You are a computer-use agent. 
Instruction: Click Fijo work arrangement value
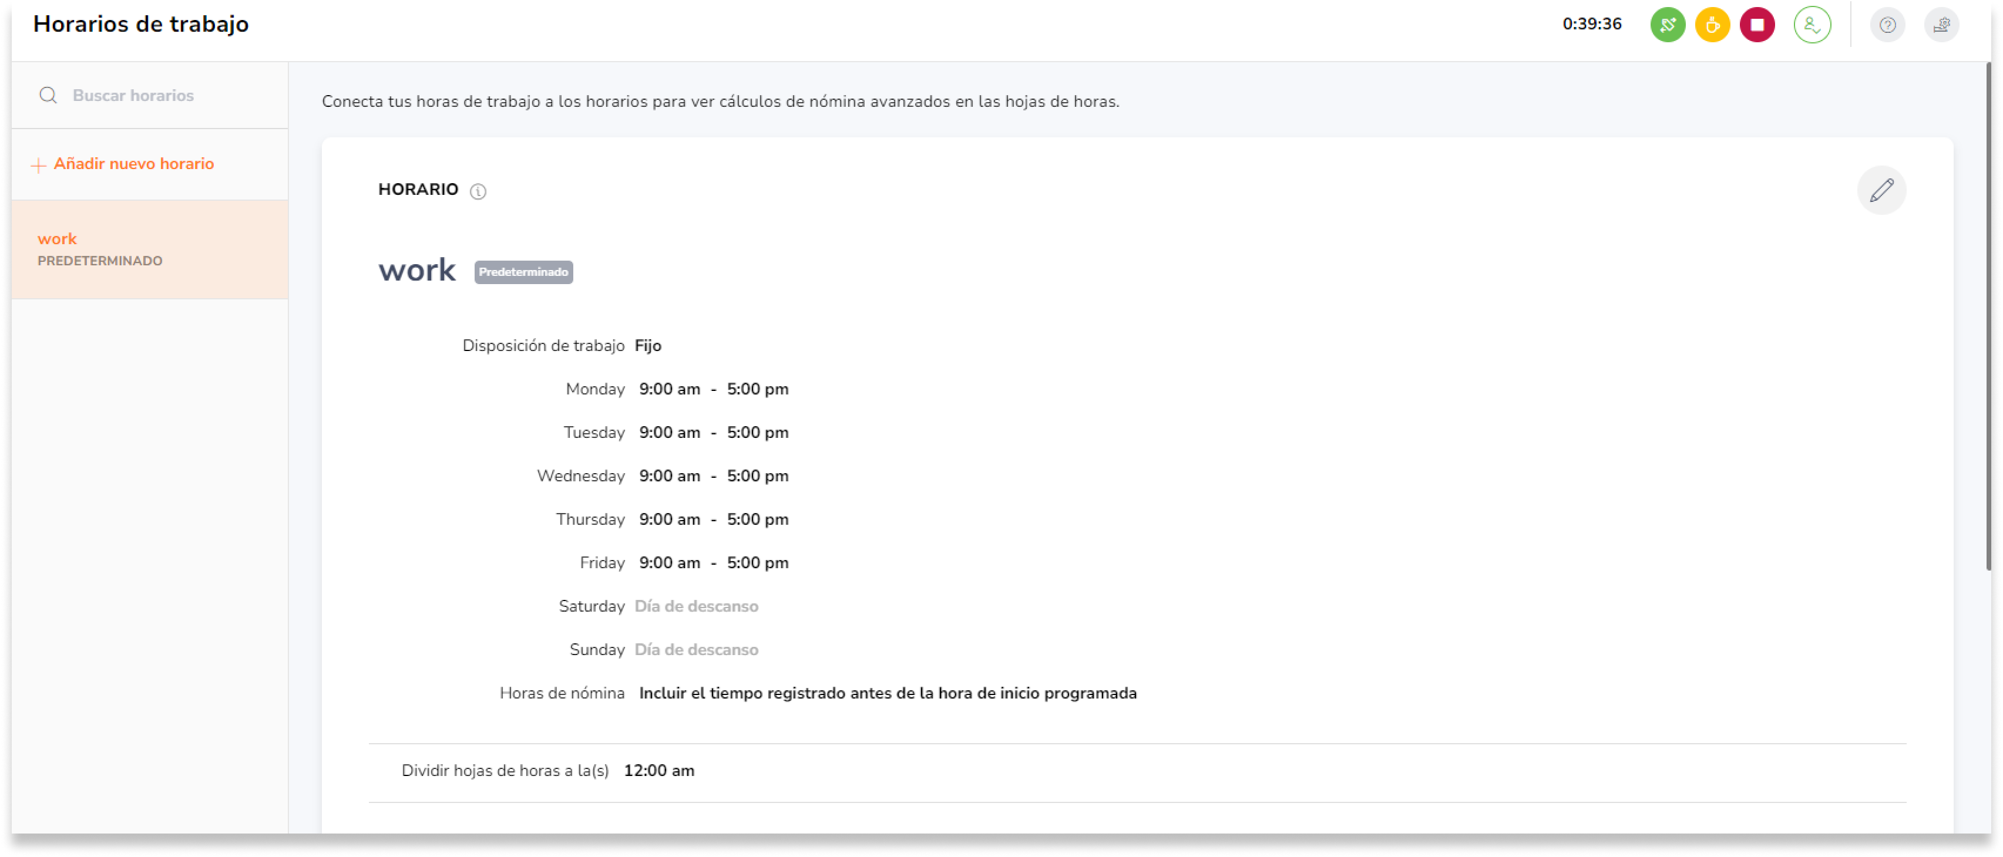(648, 346)
